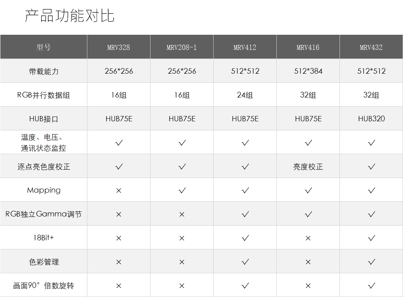Click the 产品功能对比 heading
This screenshot has width=403, height=297.
(x=70, y=15)
